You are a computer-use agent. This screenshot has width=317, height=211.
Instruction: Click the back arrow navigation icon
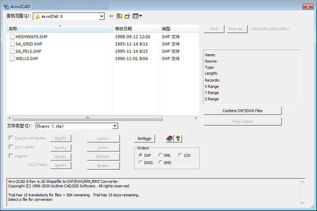pyautogui.click(x=111, y=16)
